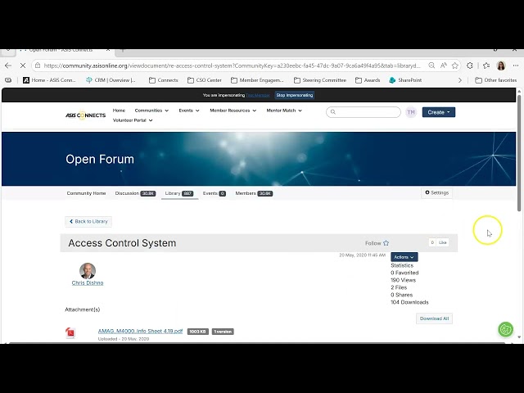Click the address bar URL
Image resolution: width=524 pixels, height=393 pixels.
[233, 65]
